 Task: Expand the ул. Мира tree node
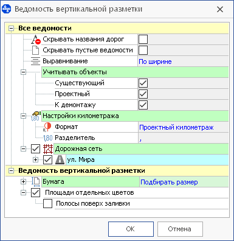[x=35, y=160]
